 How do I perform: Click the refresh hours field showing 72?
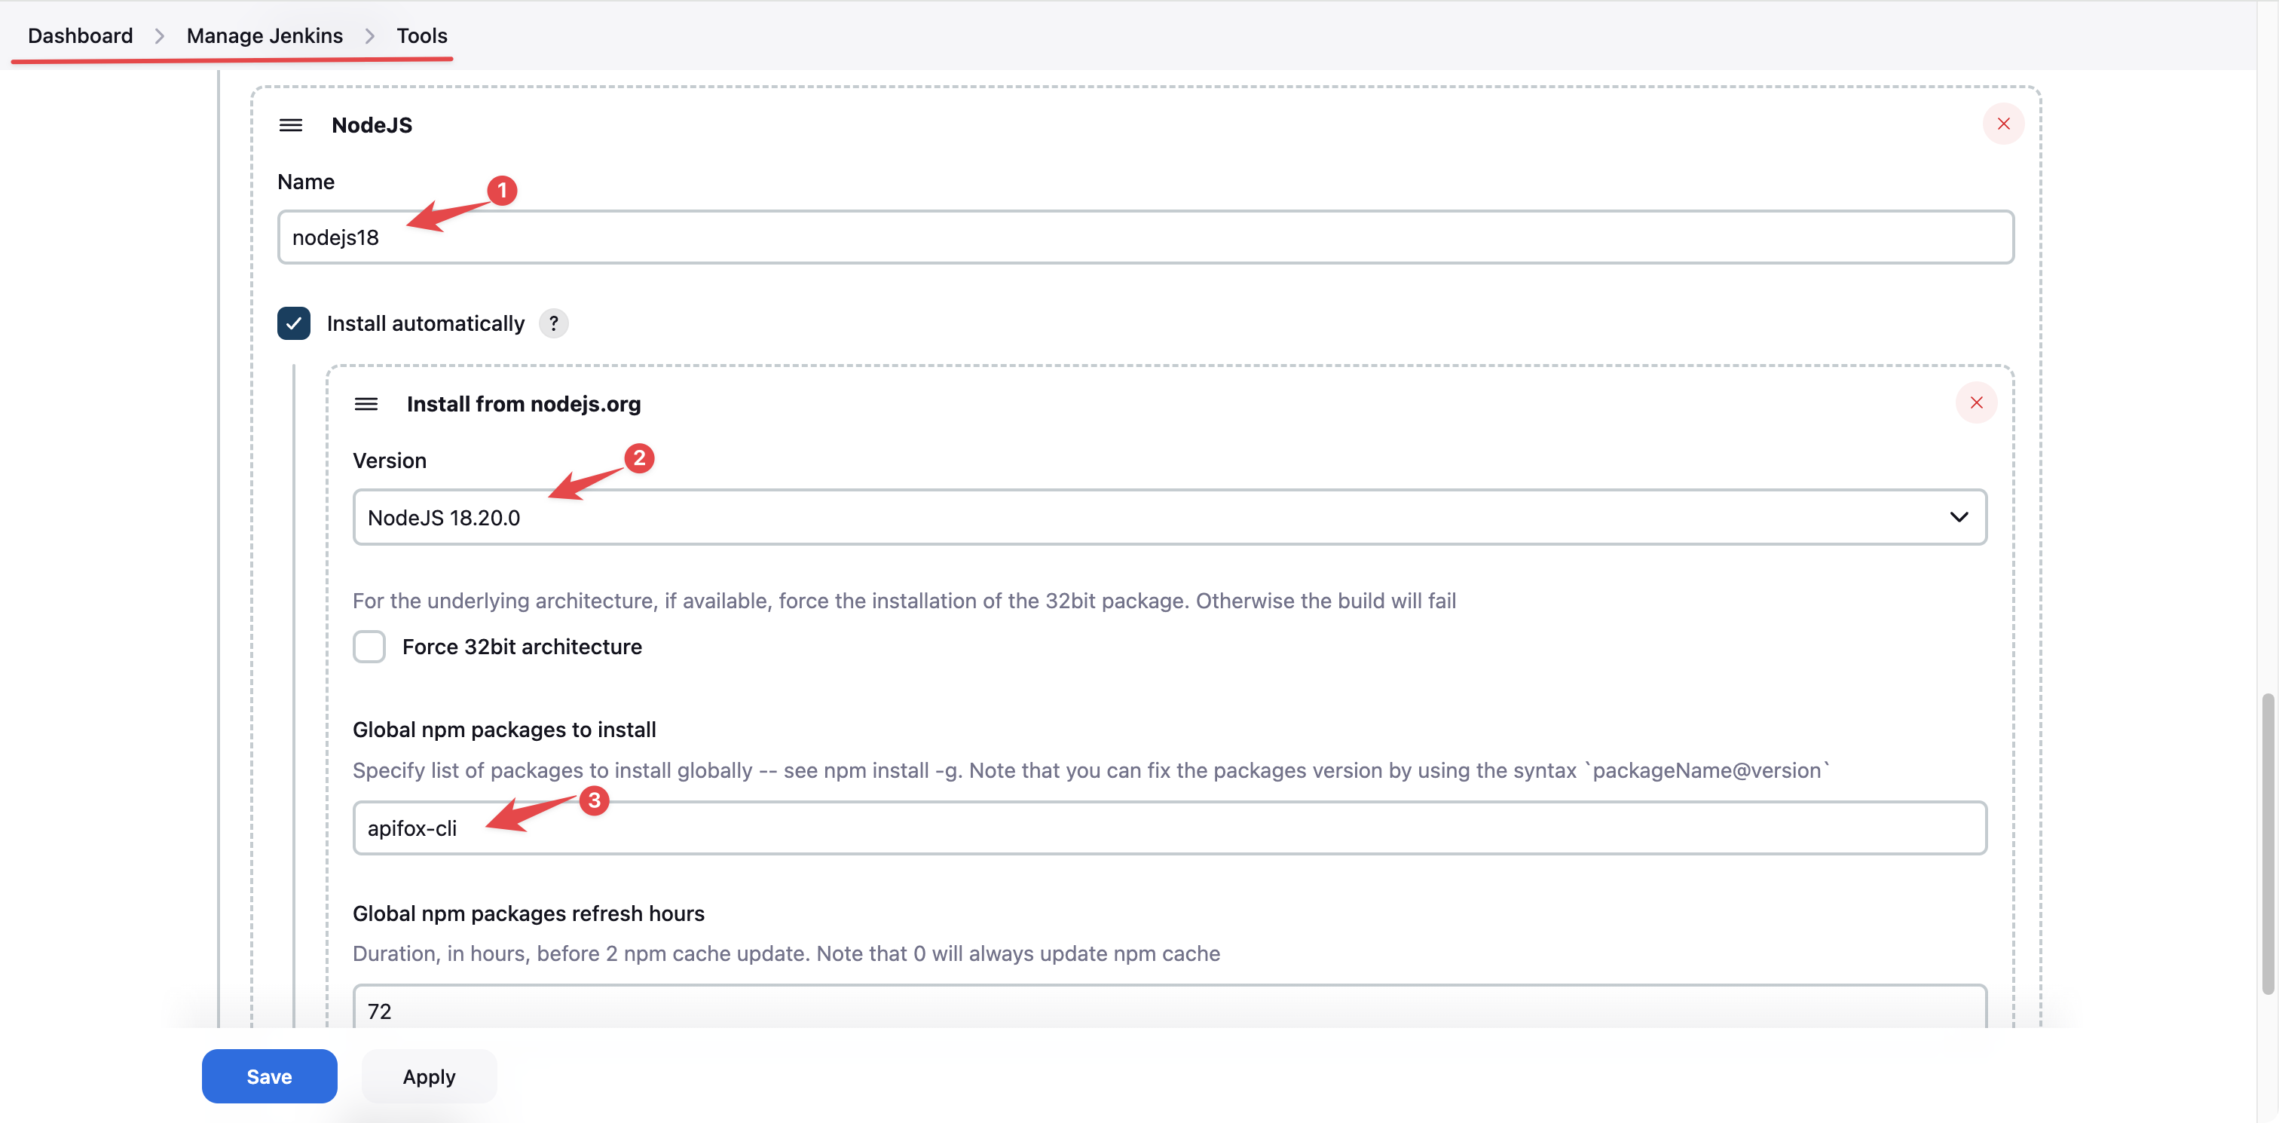(1169, 1010)
